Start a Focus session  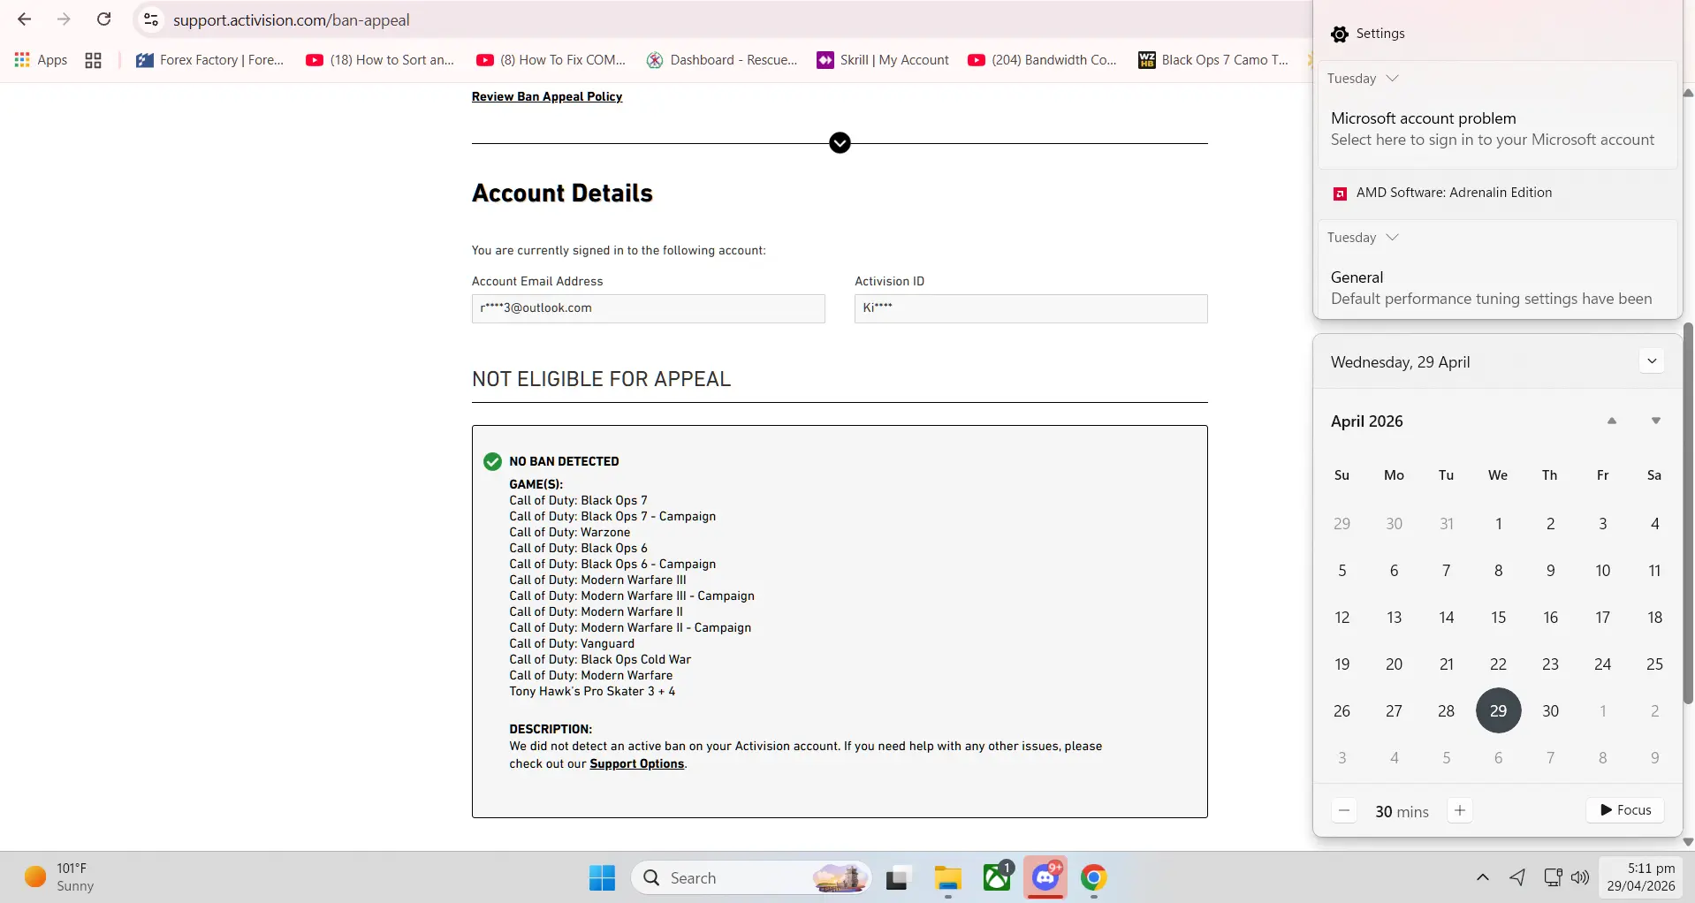tap(1626, 810)
